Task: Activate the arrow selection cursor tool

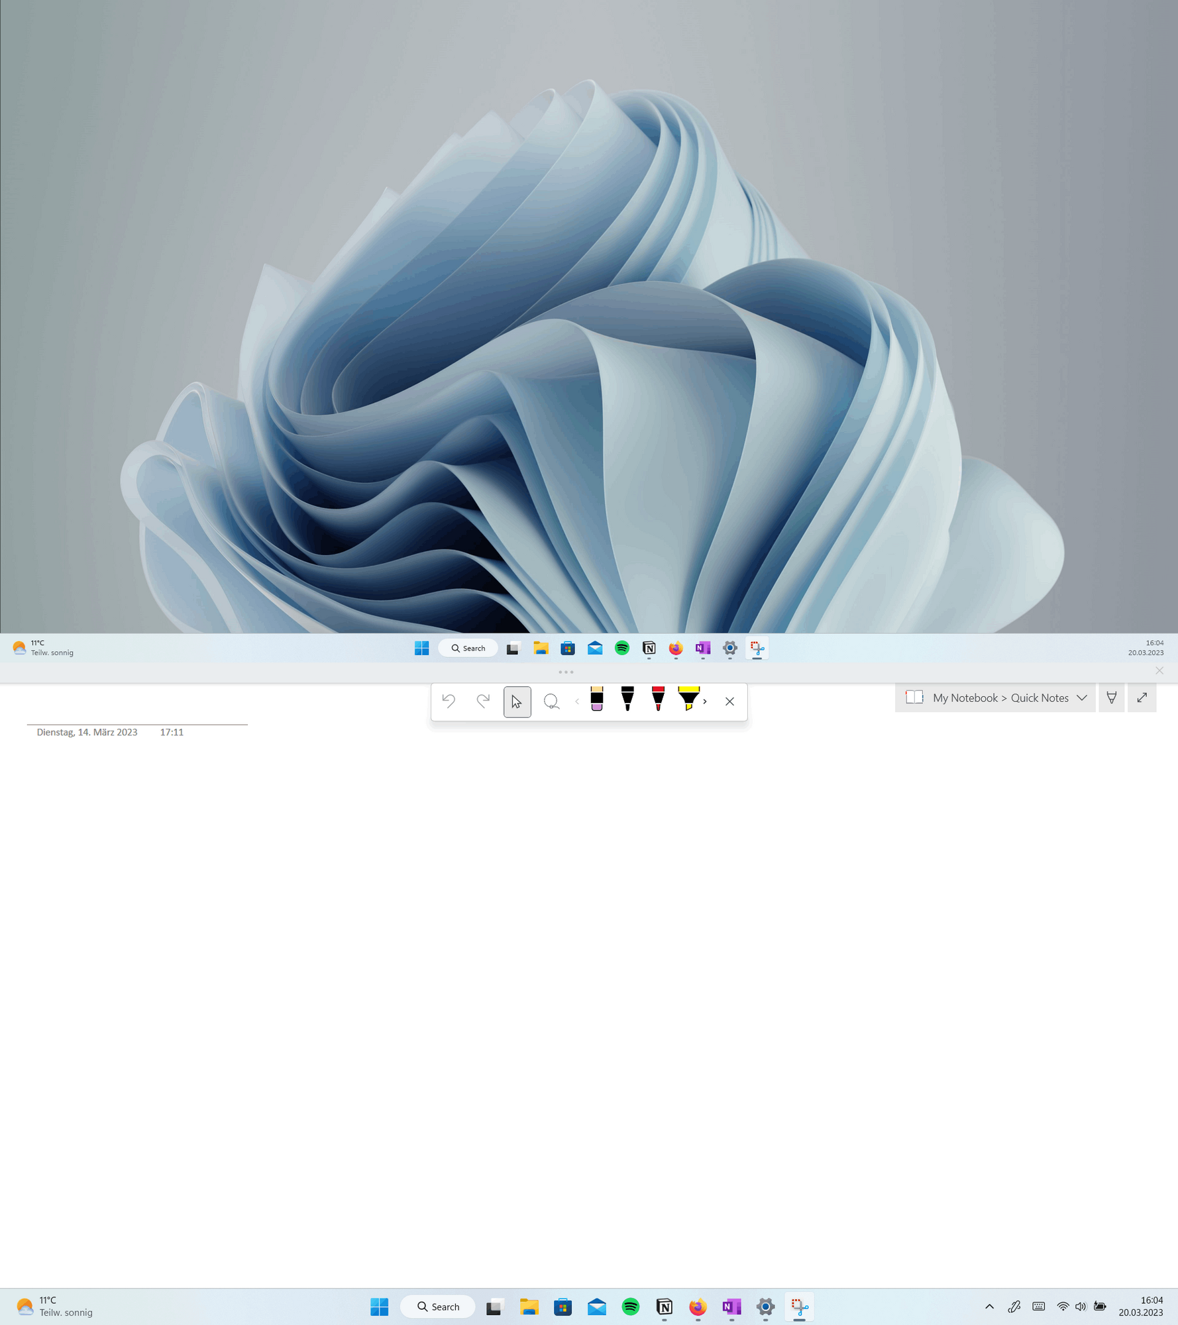Action: [517, 702]
